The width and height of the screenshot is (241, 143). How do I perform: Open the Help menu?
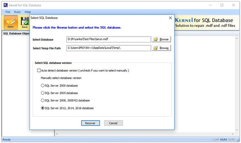(28, 12)
